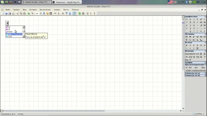The width and height of the screenshot is (207, 116).
Task: Collapse the Программирование panel
Action: click(206, 65)
